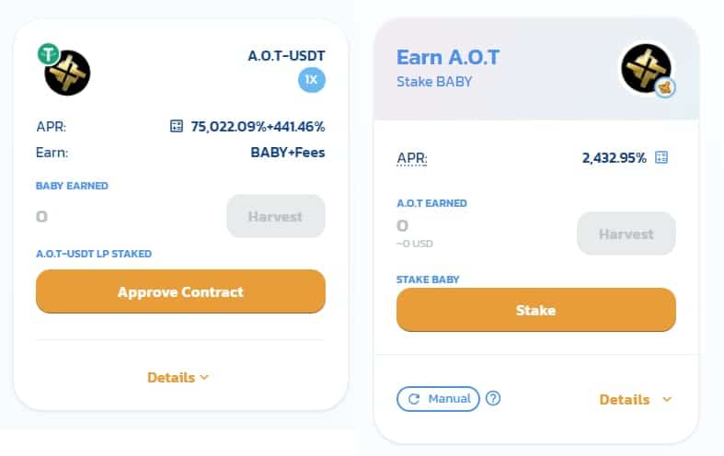Toggle the Manual pool tag
This screenshot has height=456, width=724.
pyautogui.click(x=438, y=399)
